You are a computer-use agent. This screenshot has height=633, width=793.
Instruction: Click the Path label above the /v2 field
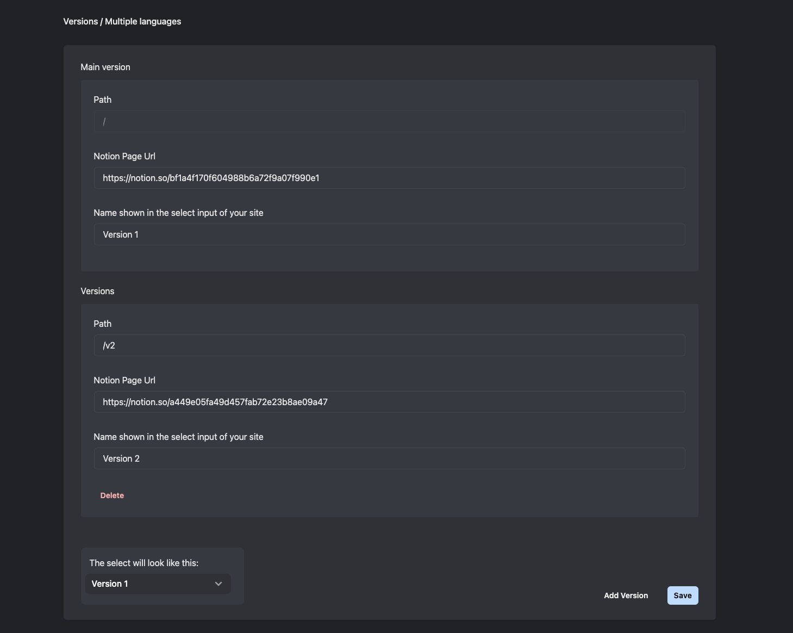click(x=102, y=324)
